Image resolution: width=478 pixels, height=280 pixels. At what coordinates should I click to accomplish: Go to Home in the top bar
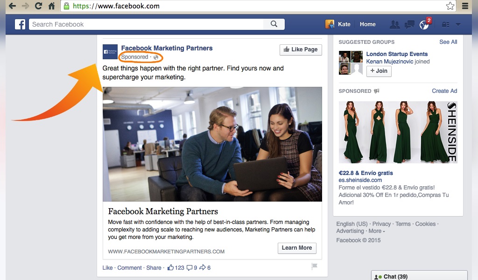pyautogui.click(x=367, y=24)
